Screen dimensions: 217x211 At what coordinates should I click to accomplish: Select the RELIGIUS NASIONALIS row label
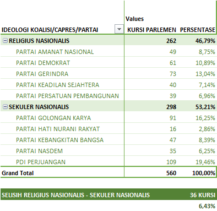[39, 41]
